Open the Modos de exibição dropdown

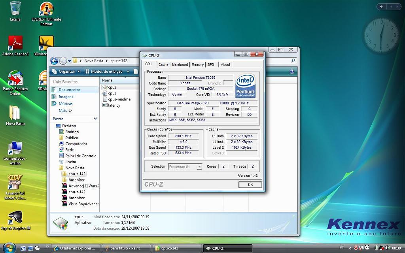pos(107,72)
